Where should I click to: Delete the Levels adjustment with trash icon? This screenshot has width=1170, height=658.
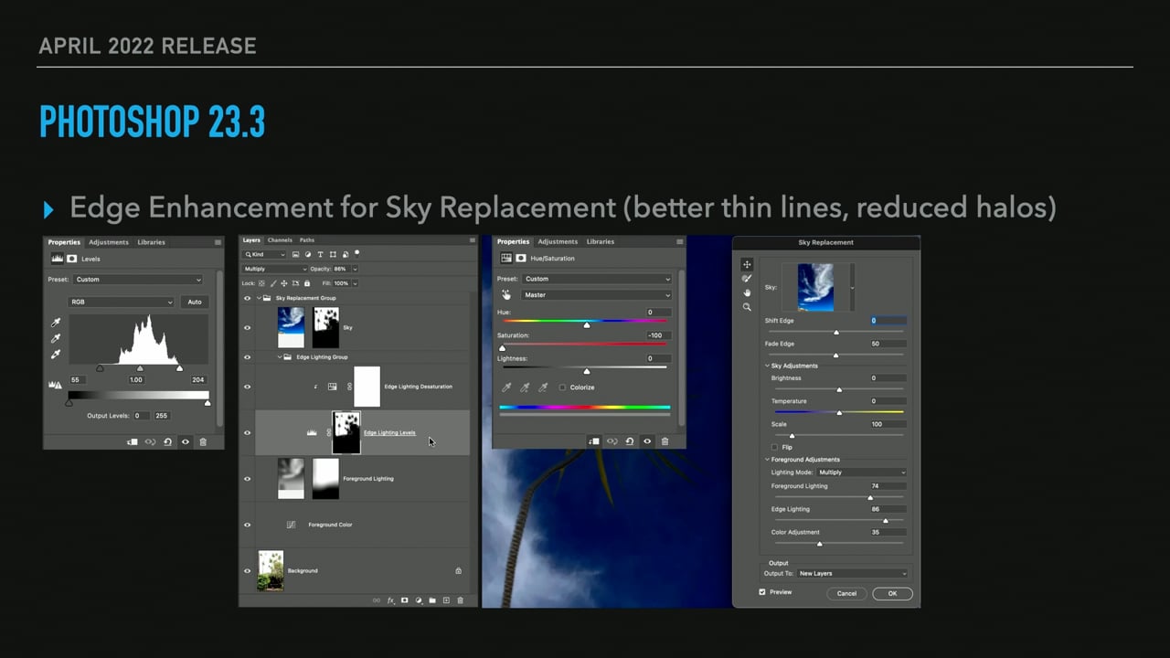[x=203, y=441]
